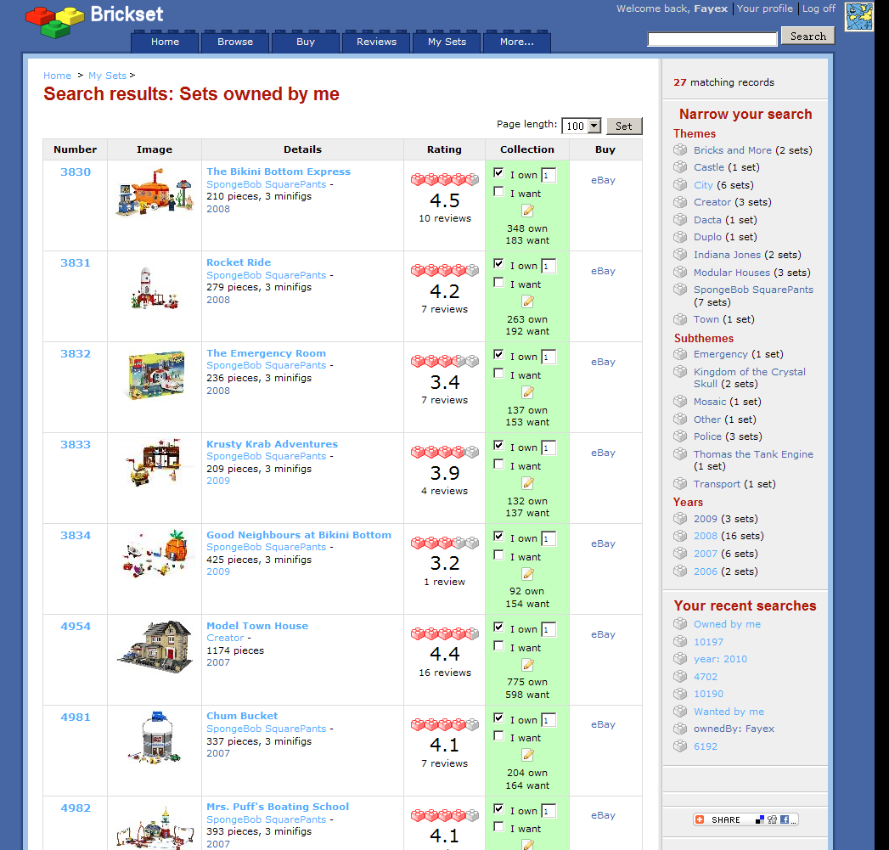Click the edit pencil icon for Chum Bucket
The image size is (889, 850).
[528, 755]
